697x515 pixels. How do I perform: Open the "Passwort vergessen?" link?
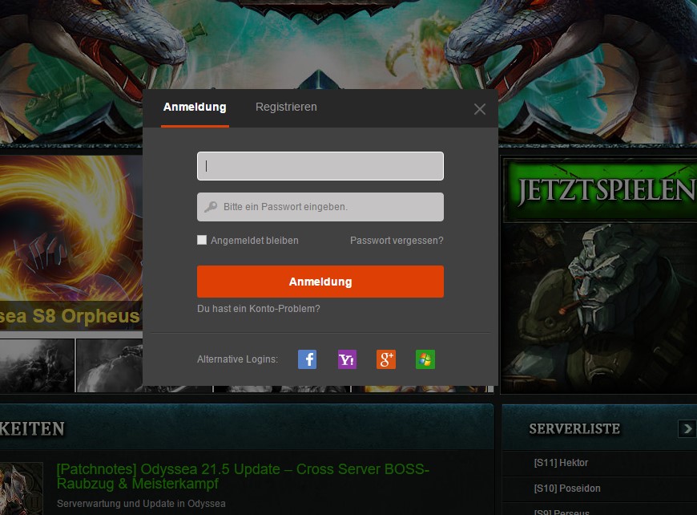pyautogui.click(x=397, y=241)
